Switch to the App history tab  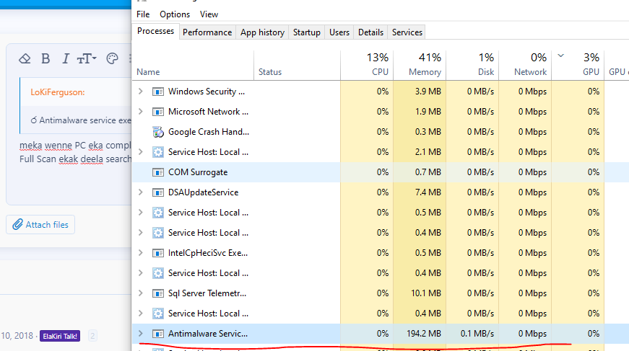(262, 32)
